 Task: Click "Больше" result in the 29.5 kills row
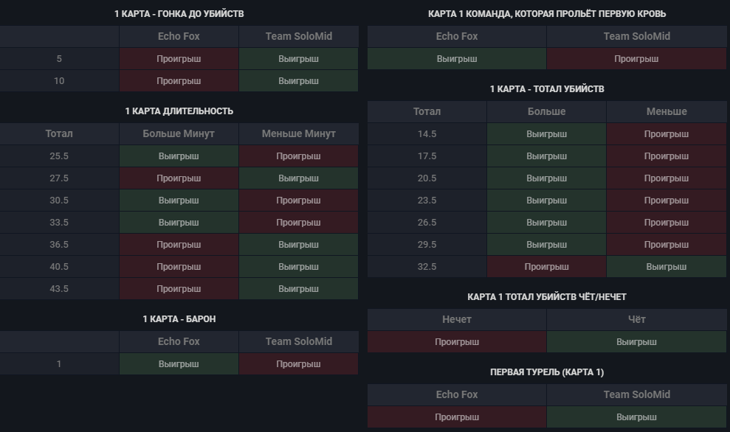[x=546, y=245]
